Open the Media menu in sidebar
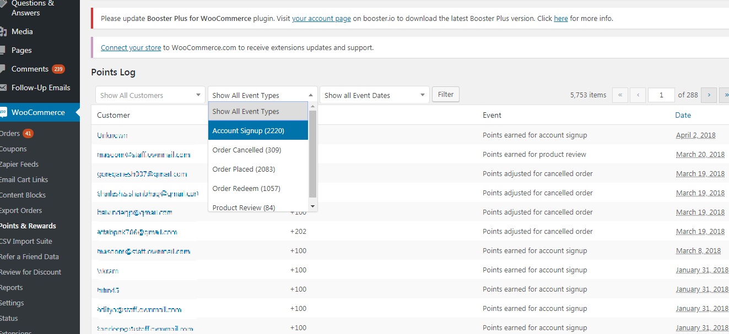The height and width of the screenshot is (334, 729). (22, 31)
